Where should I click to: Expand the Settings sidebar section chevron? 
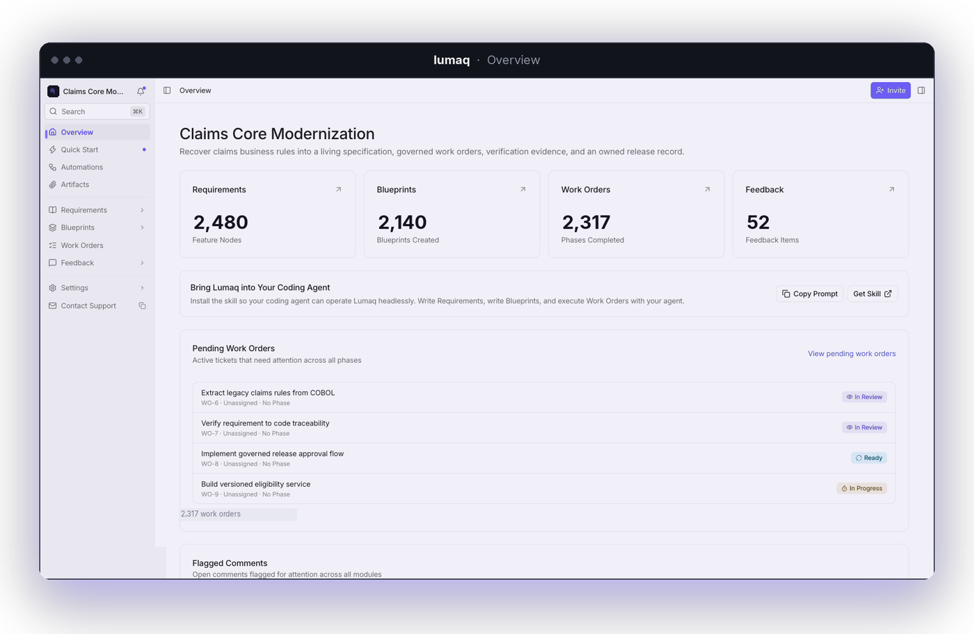pos(142,288)
